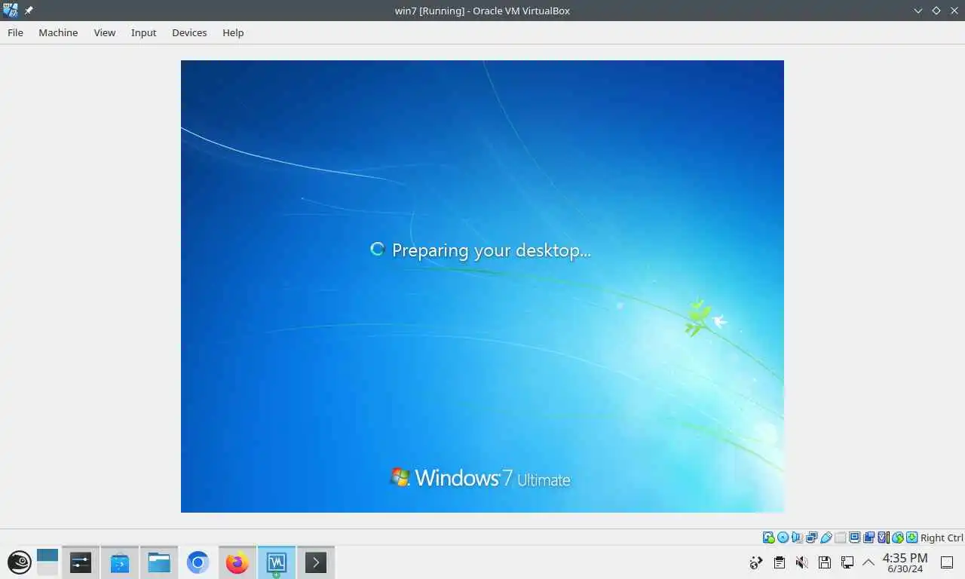Click inside the Windows 7 guest screen
Image resolution: width=965 pixels, height=579 pixels.
click(482, 286)
